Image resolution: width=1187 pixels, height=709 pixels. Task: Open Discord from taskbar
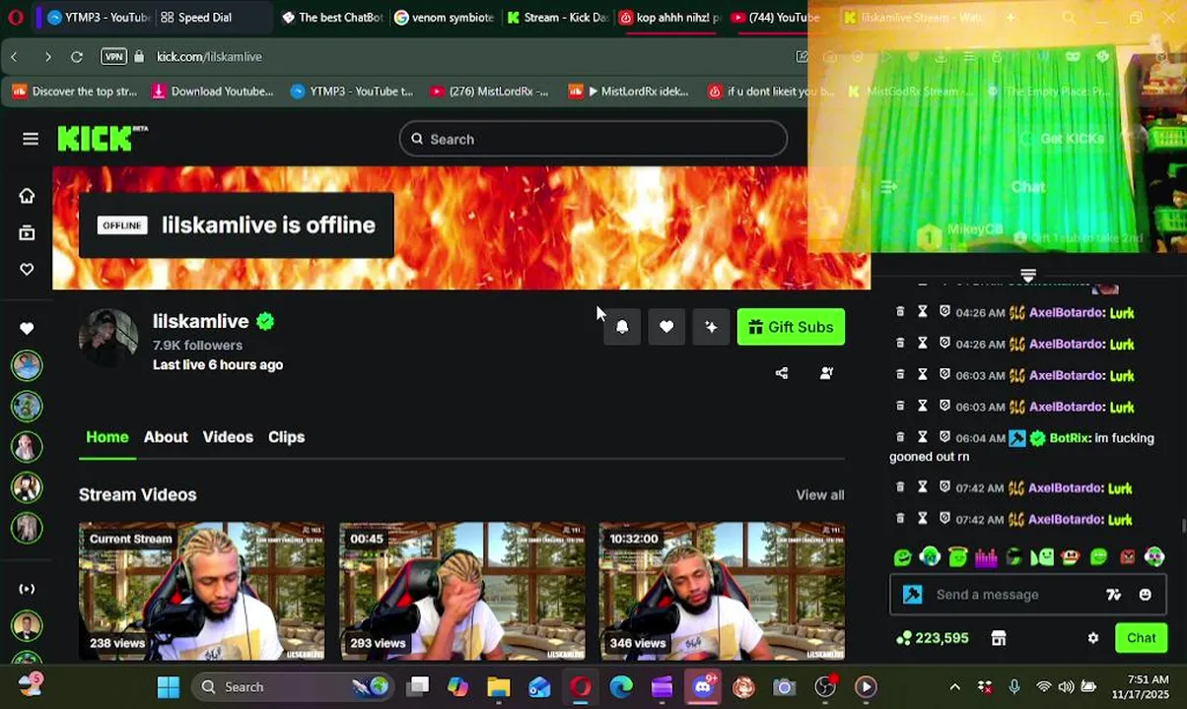coord(702,687)
